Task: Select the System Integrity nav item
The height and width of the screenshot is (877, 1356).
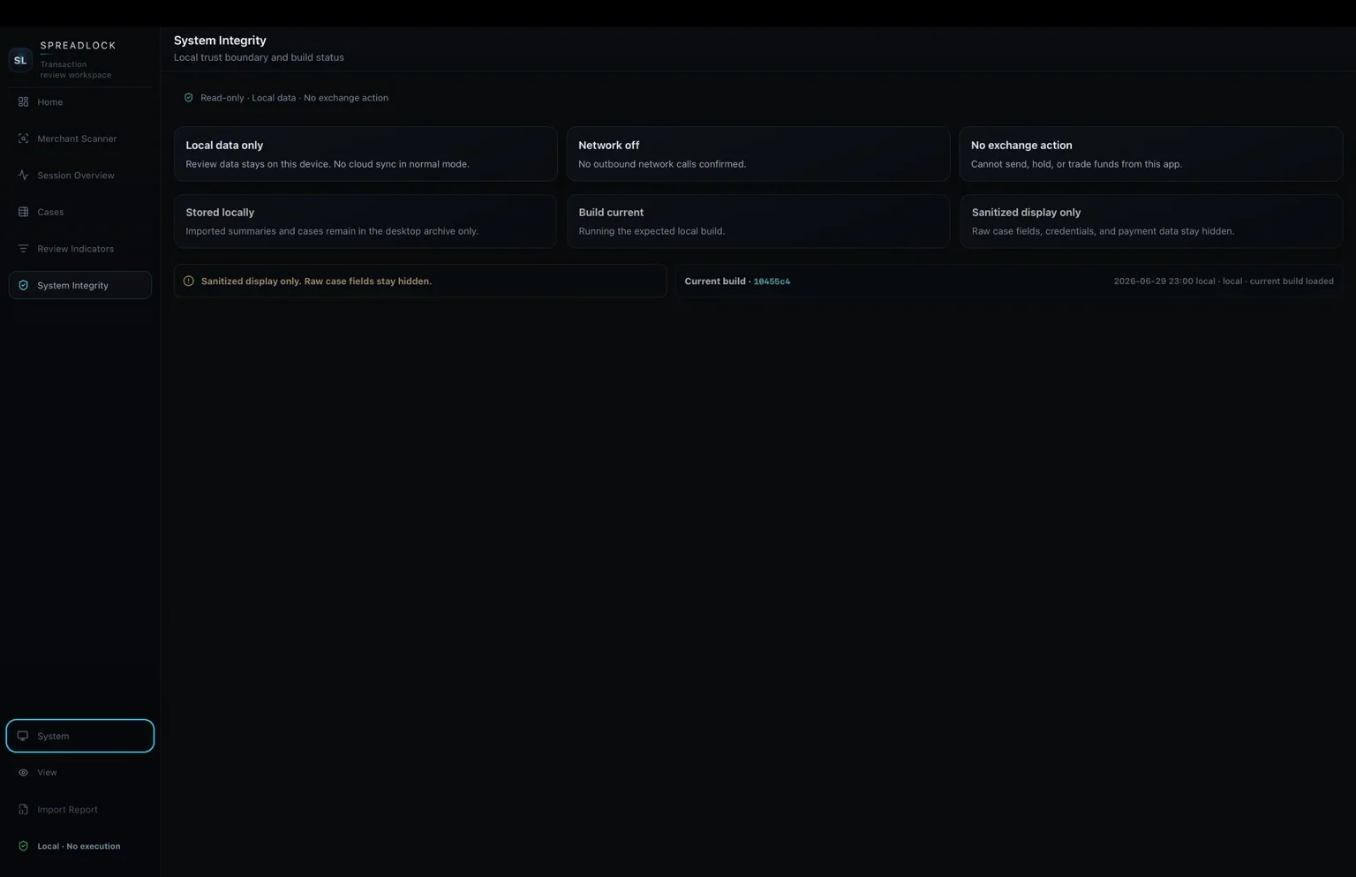Action: click(79, 285)
